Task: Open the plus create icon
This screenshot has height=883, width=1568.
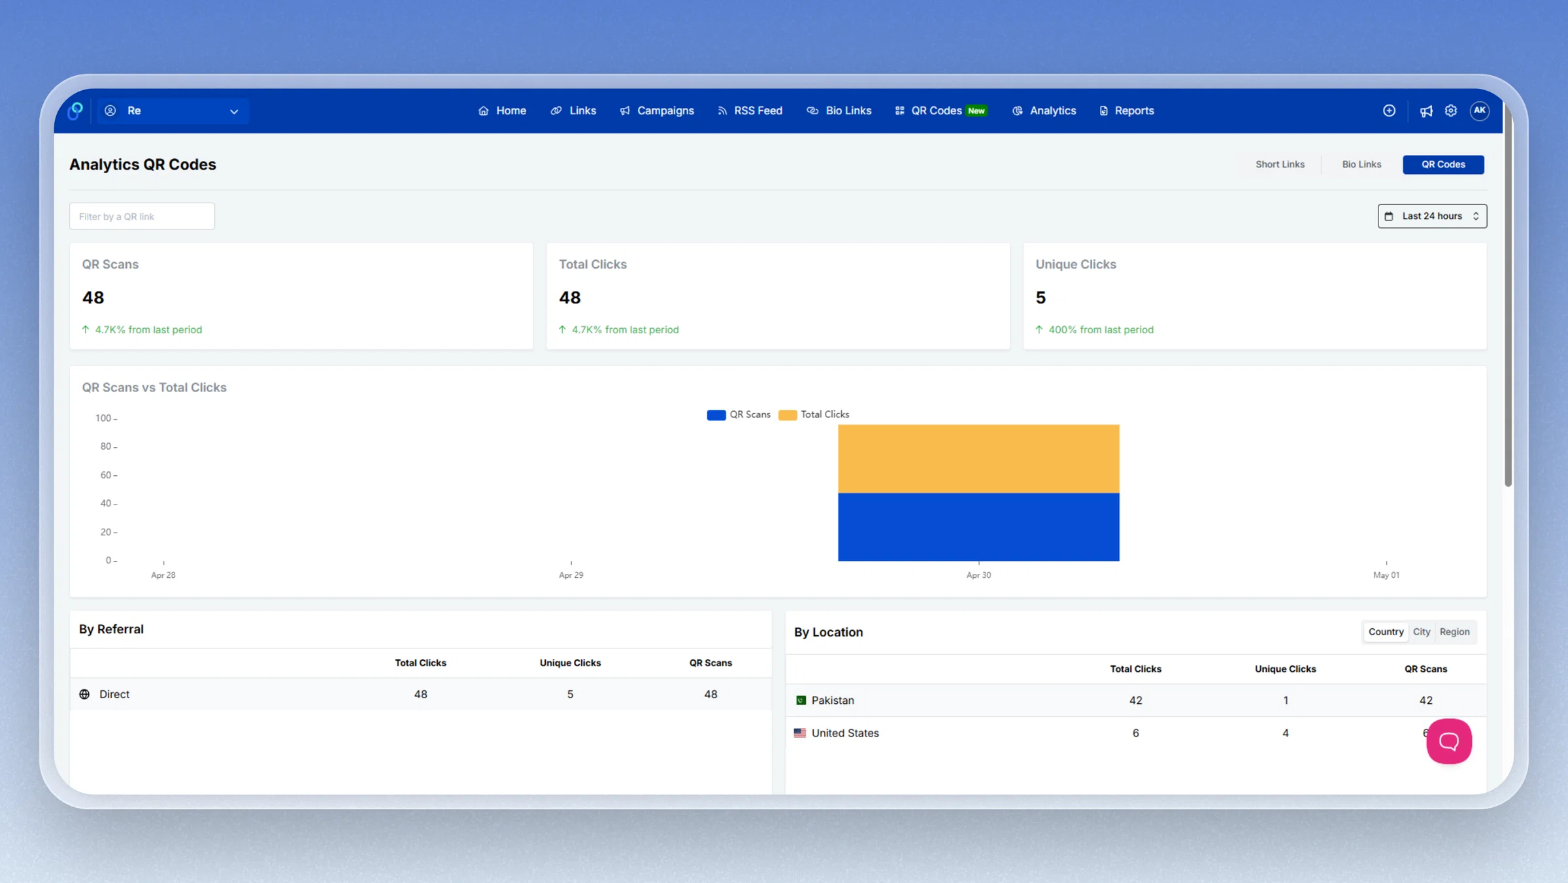Action: pos(1390,110)
